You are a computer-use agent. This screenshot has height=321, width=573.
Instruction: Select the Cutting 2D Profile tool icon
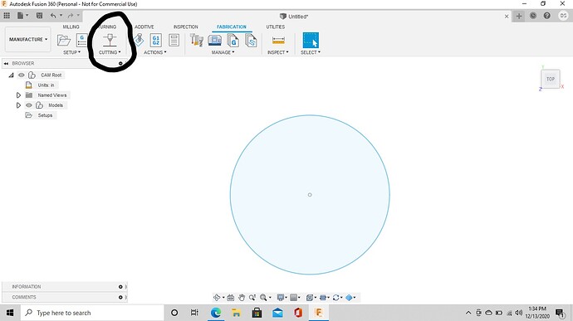pyautogui.click(x=110, y=40)
